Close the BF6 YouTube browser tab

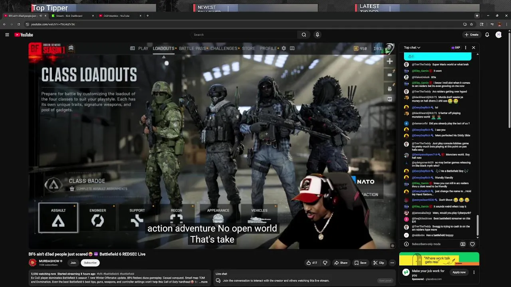tap(45, 16)
